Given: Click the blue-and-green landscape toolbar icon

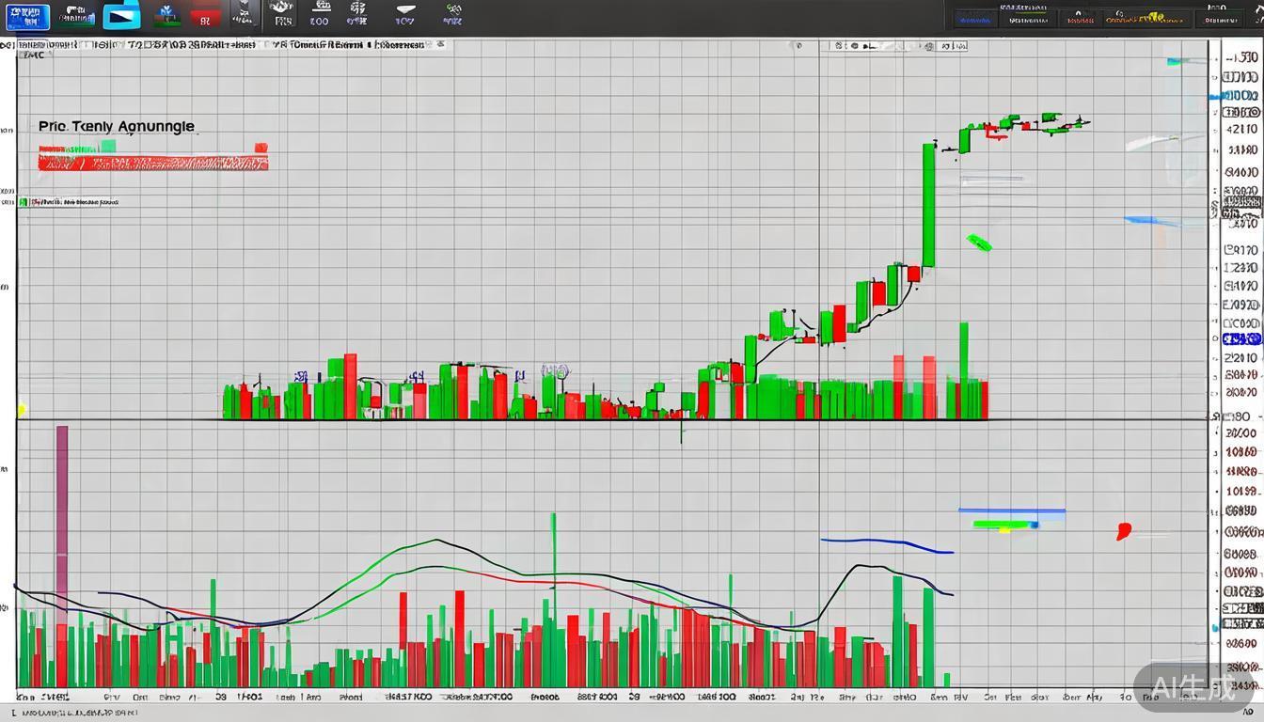Looking at the screenshot, I should pyautogui.click(x=167, y=16).
